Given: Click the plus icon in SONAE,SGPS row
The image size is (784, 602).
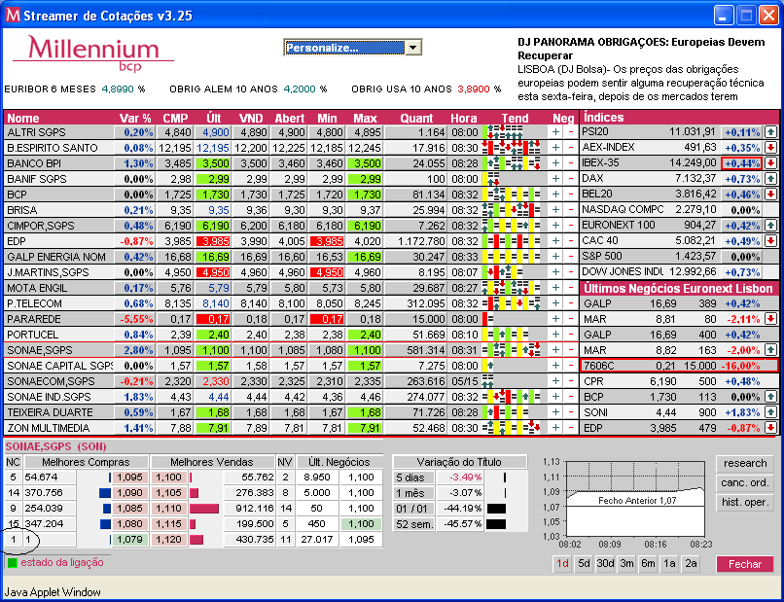Looking at the screenshot, I should (x=555, y=350).
